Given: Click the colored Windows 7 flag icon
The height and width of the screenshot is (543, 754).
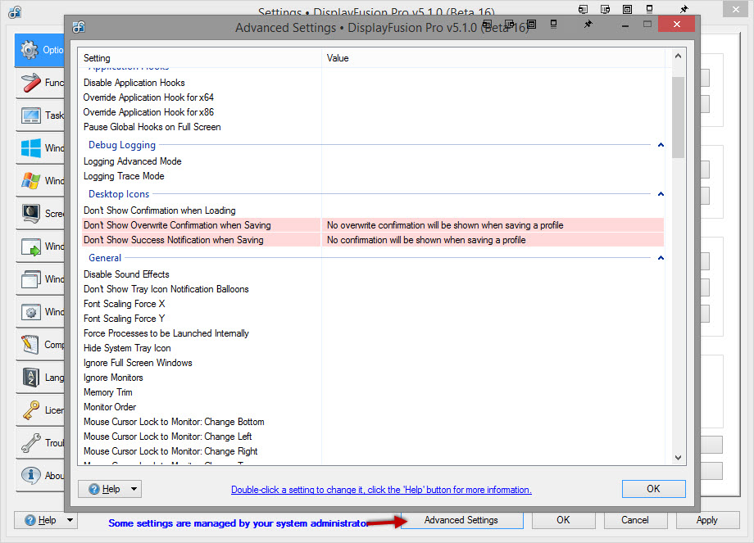Looking at the screenshot, I should pyautogui.click(x=30, y=181).
